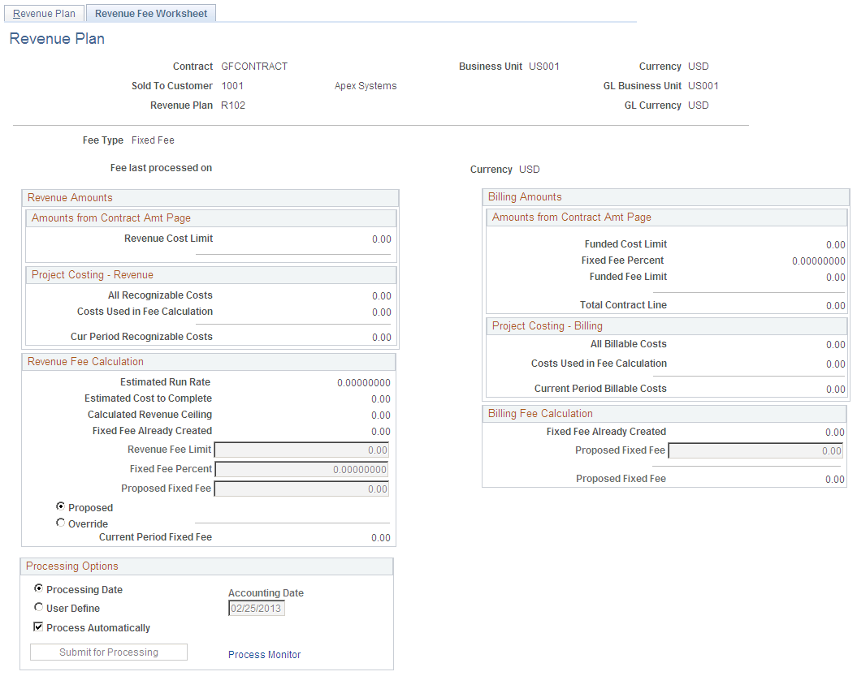
Task: Select the Revenue Plan tab
Action: pos(44,13)
